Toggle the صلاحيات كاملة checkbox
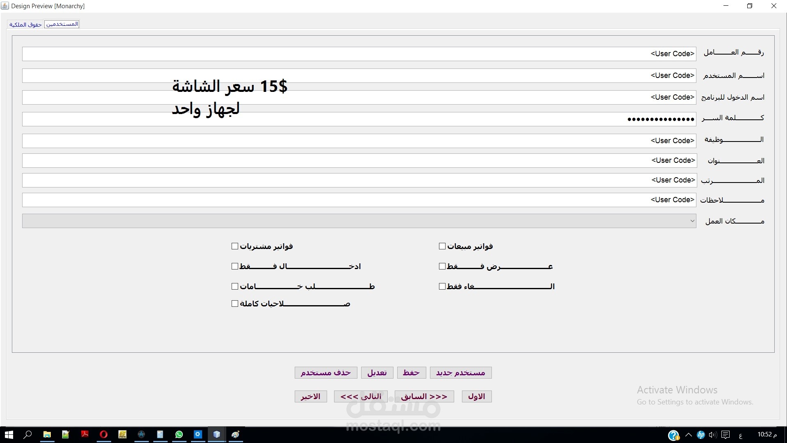Image resolution: width=787 pixels, height=443 pixels. click(235, 304)
